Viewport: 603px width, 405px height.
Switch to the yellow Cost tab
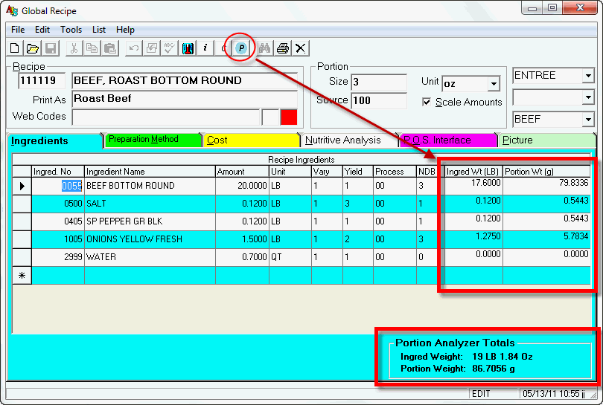tap(251, 140)
